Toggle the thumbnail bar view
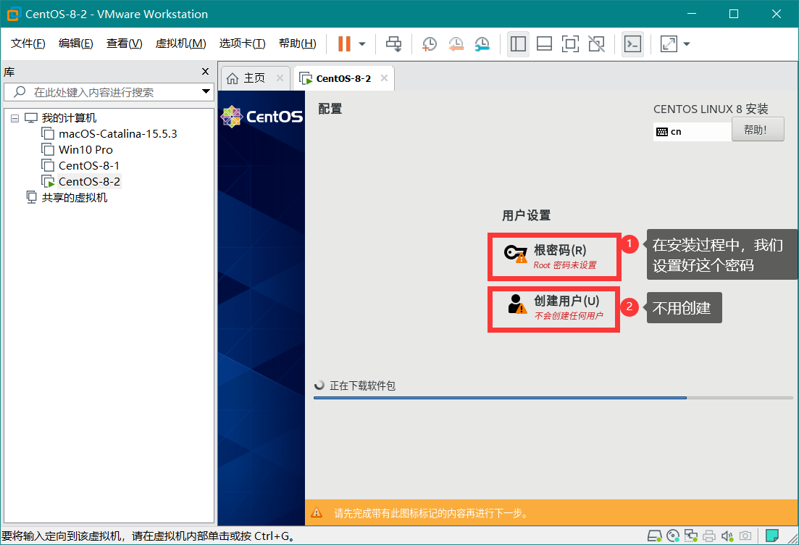This screenshot has width=799, height=545. (x=544, y=44)
